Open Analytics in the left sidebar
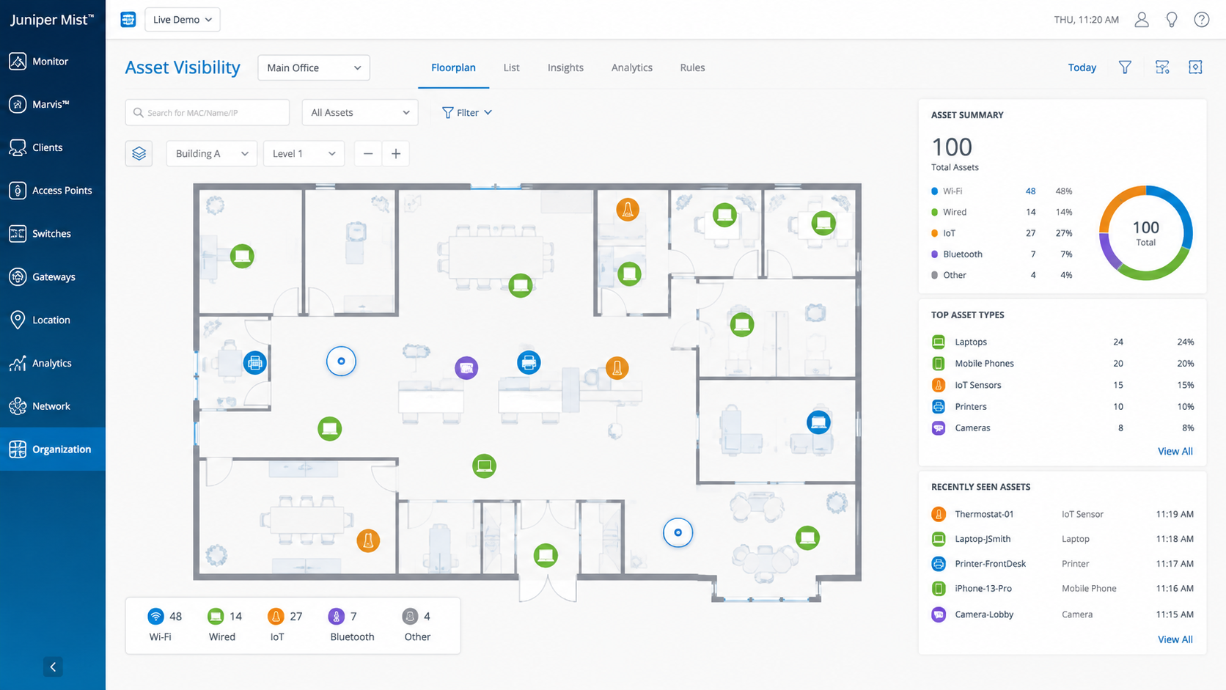The image size is (1226, 690). [x=53, y=363]
